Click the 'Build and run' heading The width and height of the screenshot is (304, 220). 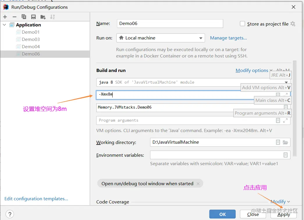click(111, 71)
